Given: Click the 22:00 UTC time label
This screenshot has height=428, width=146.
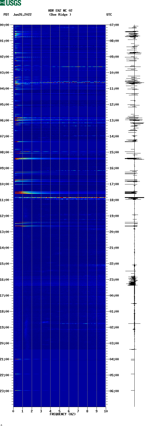Looking at the screenshot, I should 114,264.
